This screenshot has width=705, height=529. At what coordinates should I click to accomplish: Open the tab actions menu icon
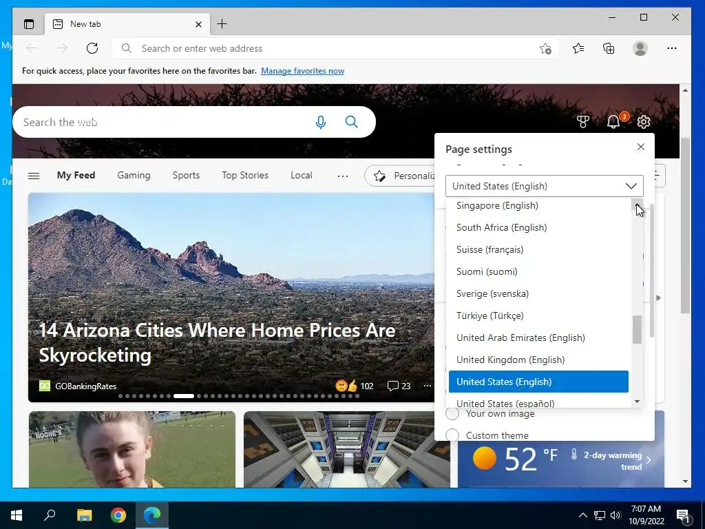(29, 24)
